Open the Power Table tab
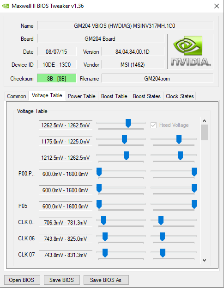Image resolution: width=224 pixels, height=288 pixels. 82,96
